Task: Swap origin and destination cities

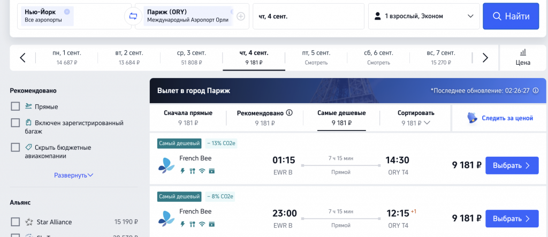Action: pos(131,16)
